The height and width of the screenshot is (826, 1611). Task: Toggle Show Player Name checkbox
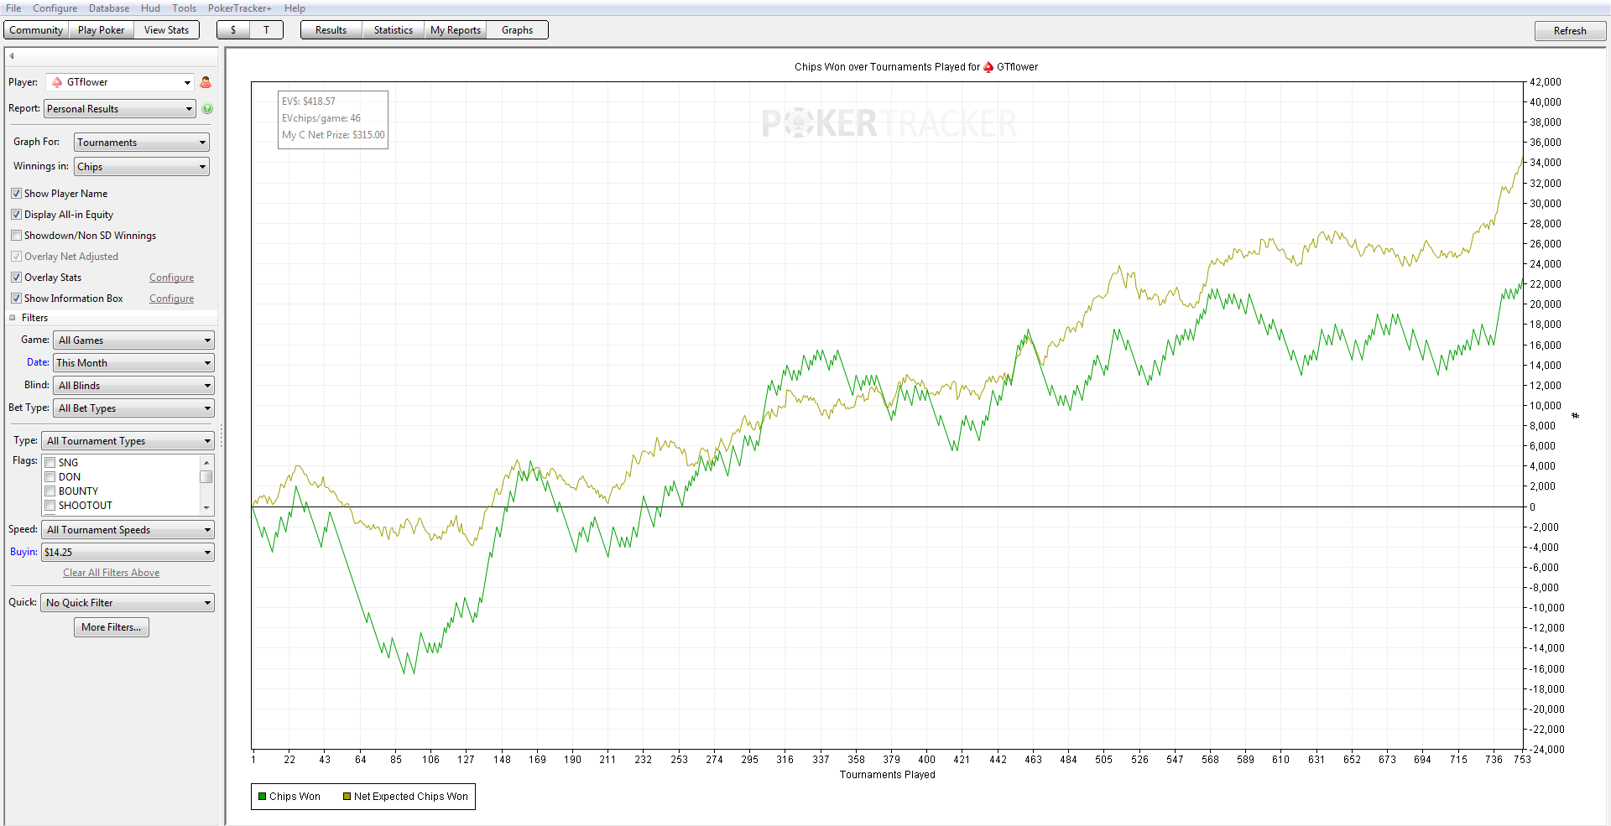click(16, 194)
